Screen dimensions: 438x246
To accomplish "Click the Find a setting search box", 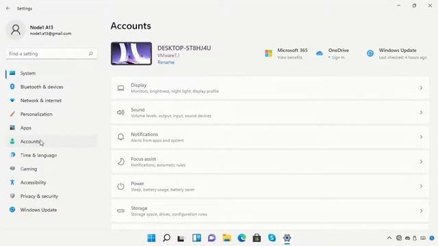I will 51,53.
